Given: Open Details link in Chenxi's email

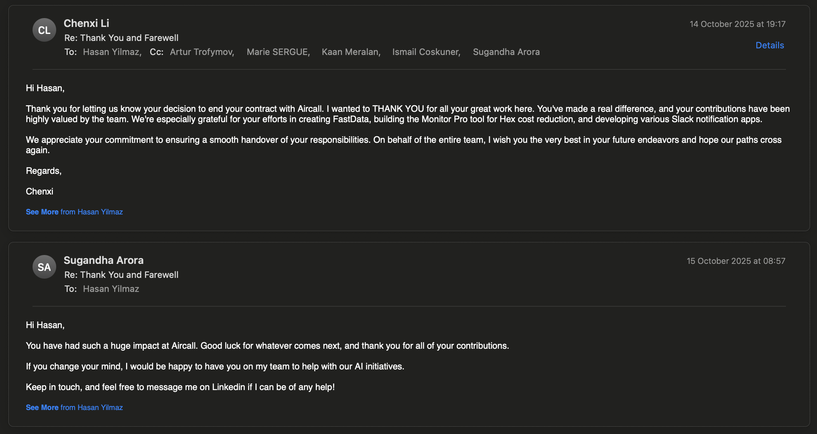Looking at the screenshot, I should (x=770, y=45).
